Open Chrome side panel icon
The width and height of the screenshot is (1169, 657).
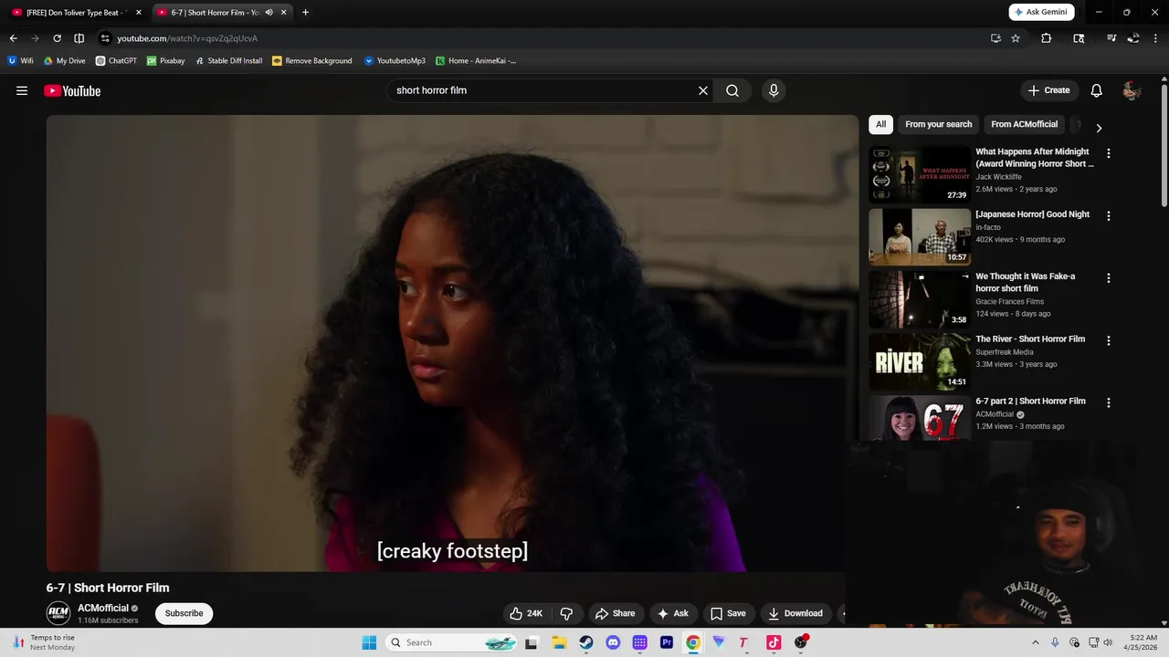coord(1079,38)
